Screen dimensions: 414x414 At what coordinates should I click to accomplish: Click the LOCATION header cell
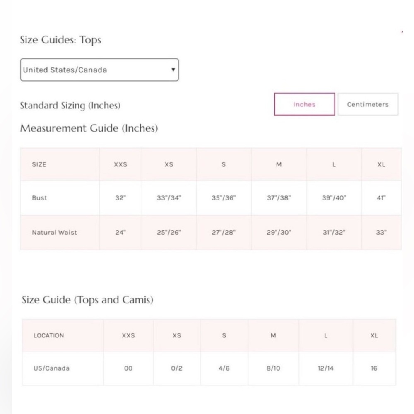63,335
